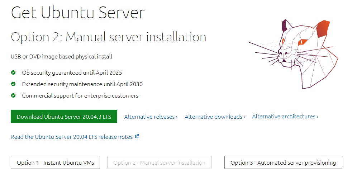Click the Get Ubuntu Server heading
Screen dimensions: 352x179
pyautogui.click(x=78, y=12)
